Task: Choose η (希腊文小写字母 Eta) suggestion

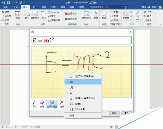Action: pos(83,98)
